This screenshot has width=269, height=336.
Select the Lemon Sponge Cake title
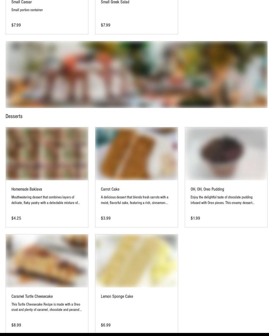[117, 296]
